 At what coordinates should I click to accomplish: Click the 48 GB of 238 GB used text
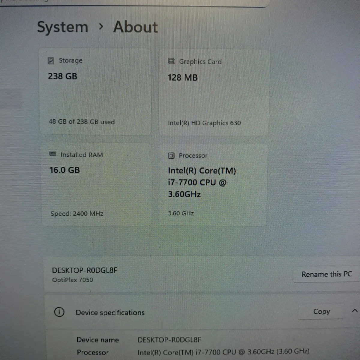click(81, 122)
